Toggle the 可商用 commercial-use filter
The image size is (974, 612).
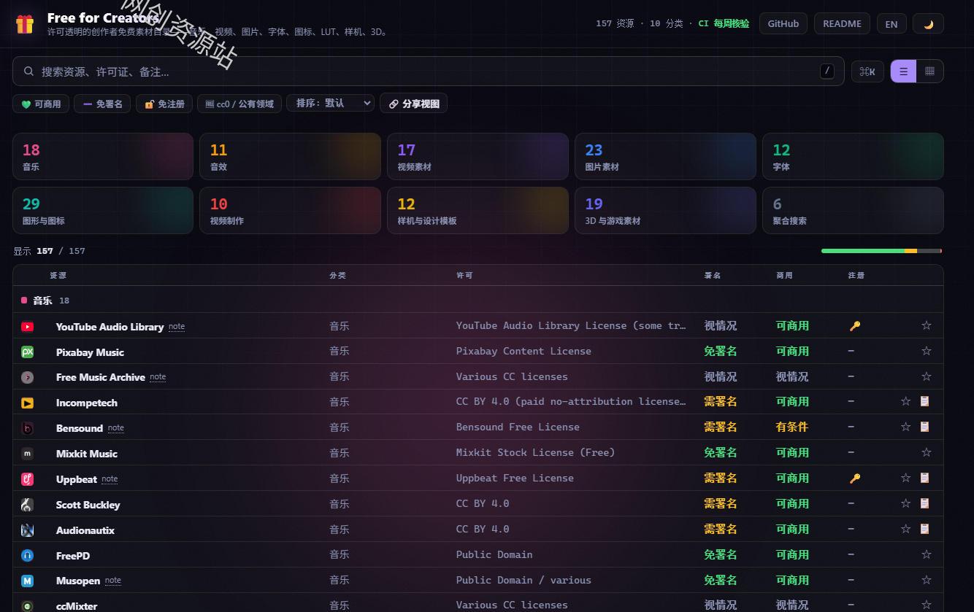(41, 104)
